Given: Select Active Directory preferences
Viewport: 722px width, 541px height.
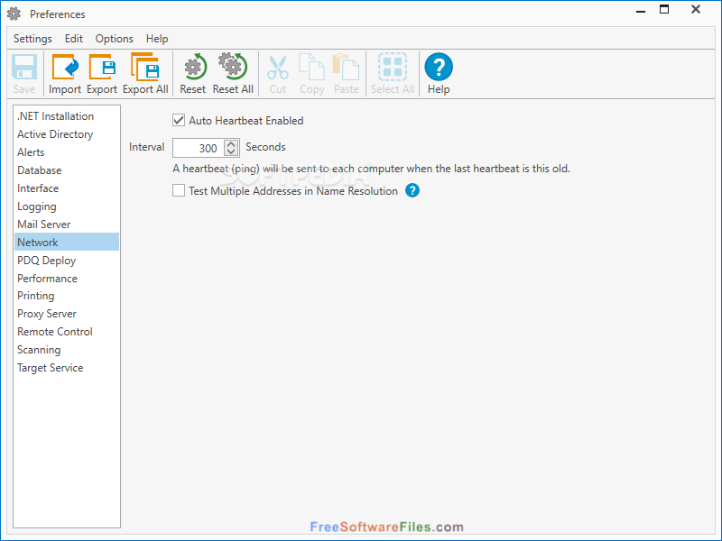Looking at the screenshot, I should (66, 134).
